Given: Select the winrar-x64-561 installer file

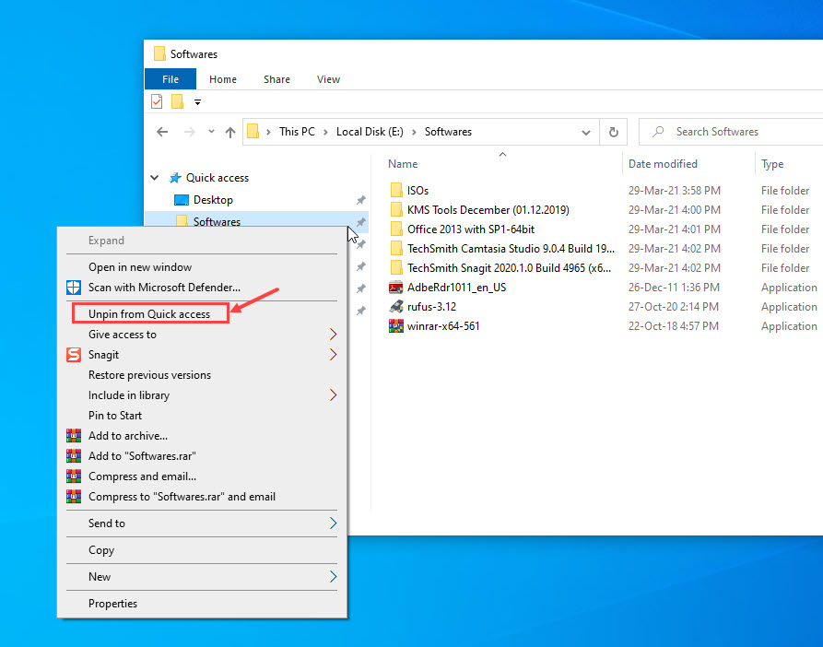Looking at the screenshot, I should [x=443, y=326].
